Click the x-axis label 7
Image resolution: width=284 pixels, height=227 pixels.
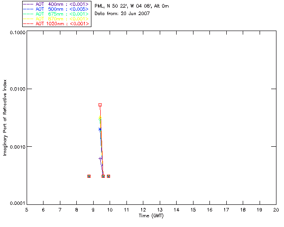tap(60, 210)
